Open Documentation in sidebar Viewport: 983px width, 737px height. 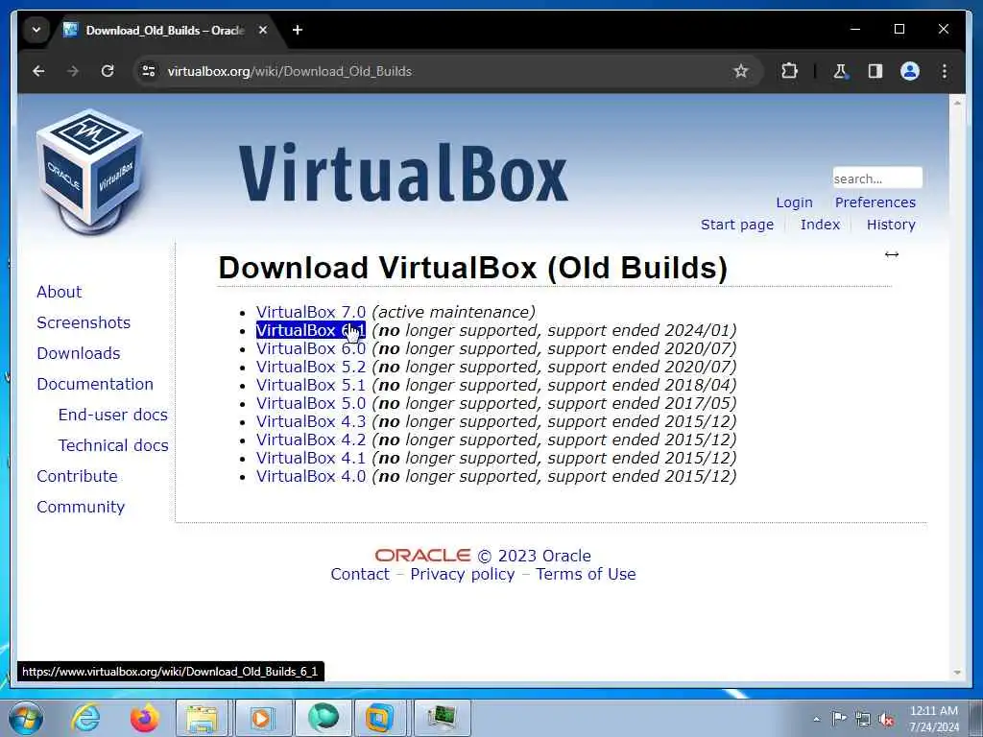[95, 384]
